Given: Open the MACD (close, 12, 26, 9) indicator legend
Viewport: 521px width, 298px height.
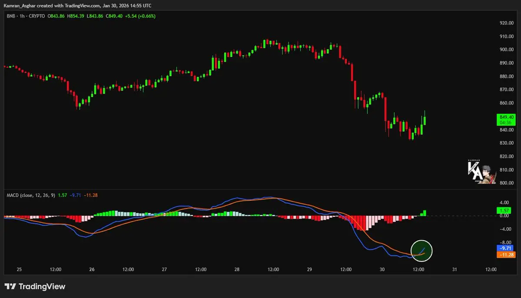Looking at the screenshot, I should pyautogui.click(x=31, y=195).
